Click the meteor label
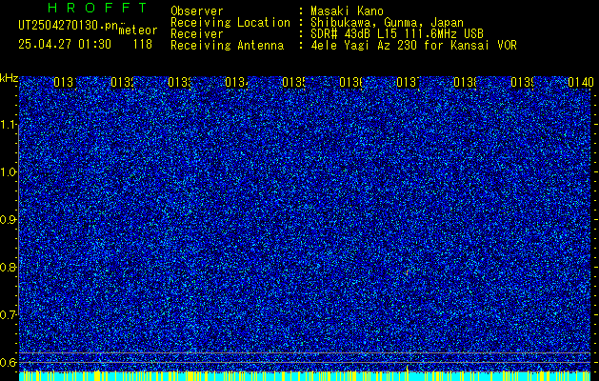599x381 pixels. click(x=138, y=30)
